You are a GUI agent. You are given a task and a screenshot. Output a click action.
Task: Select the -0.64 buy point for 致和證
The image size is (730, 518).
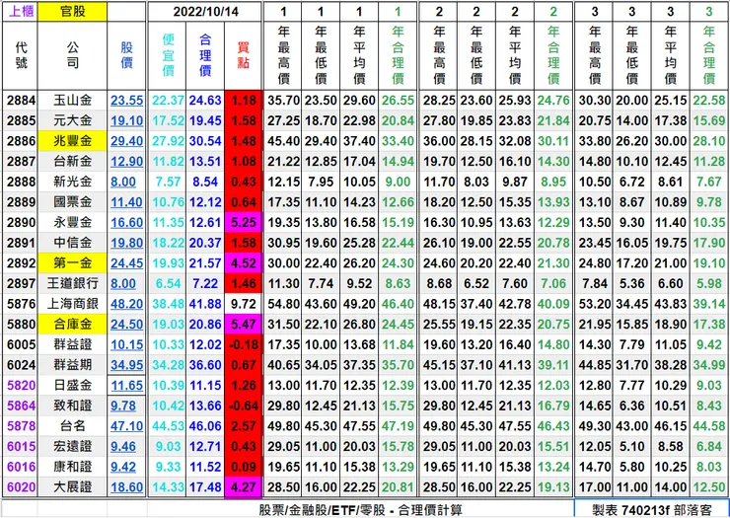point(244,406)
